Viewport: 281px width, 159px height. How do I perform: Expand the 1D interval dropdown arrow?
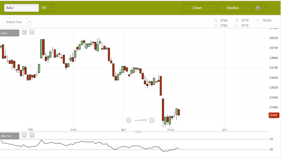(x=52, y=8)
